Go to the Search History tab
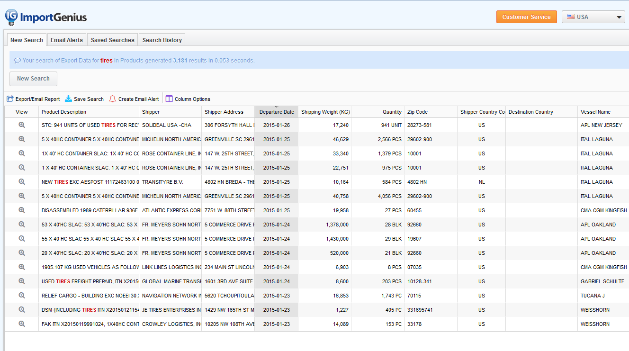Viewport: 629px width, 351px height. 162,40
